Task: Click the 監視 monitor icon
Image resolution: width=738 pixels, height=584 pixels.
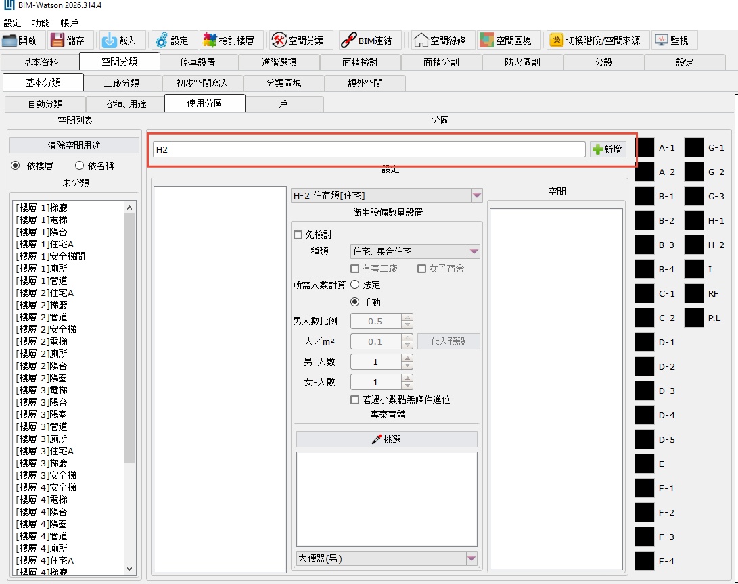Action: [x=661, y=41]
